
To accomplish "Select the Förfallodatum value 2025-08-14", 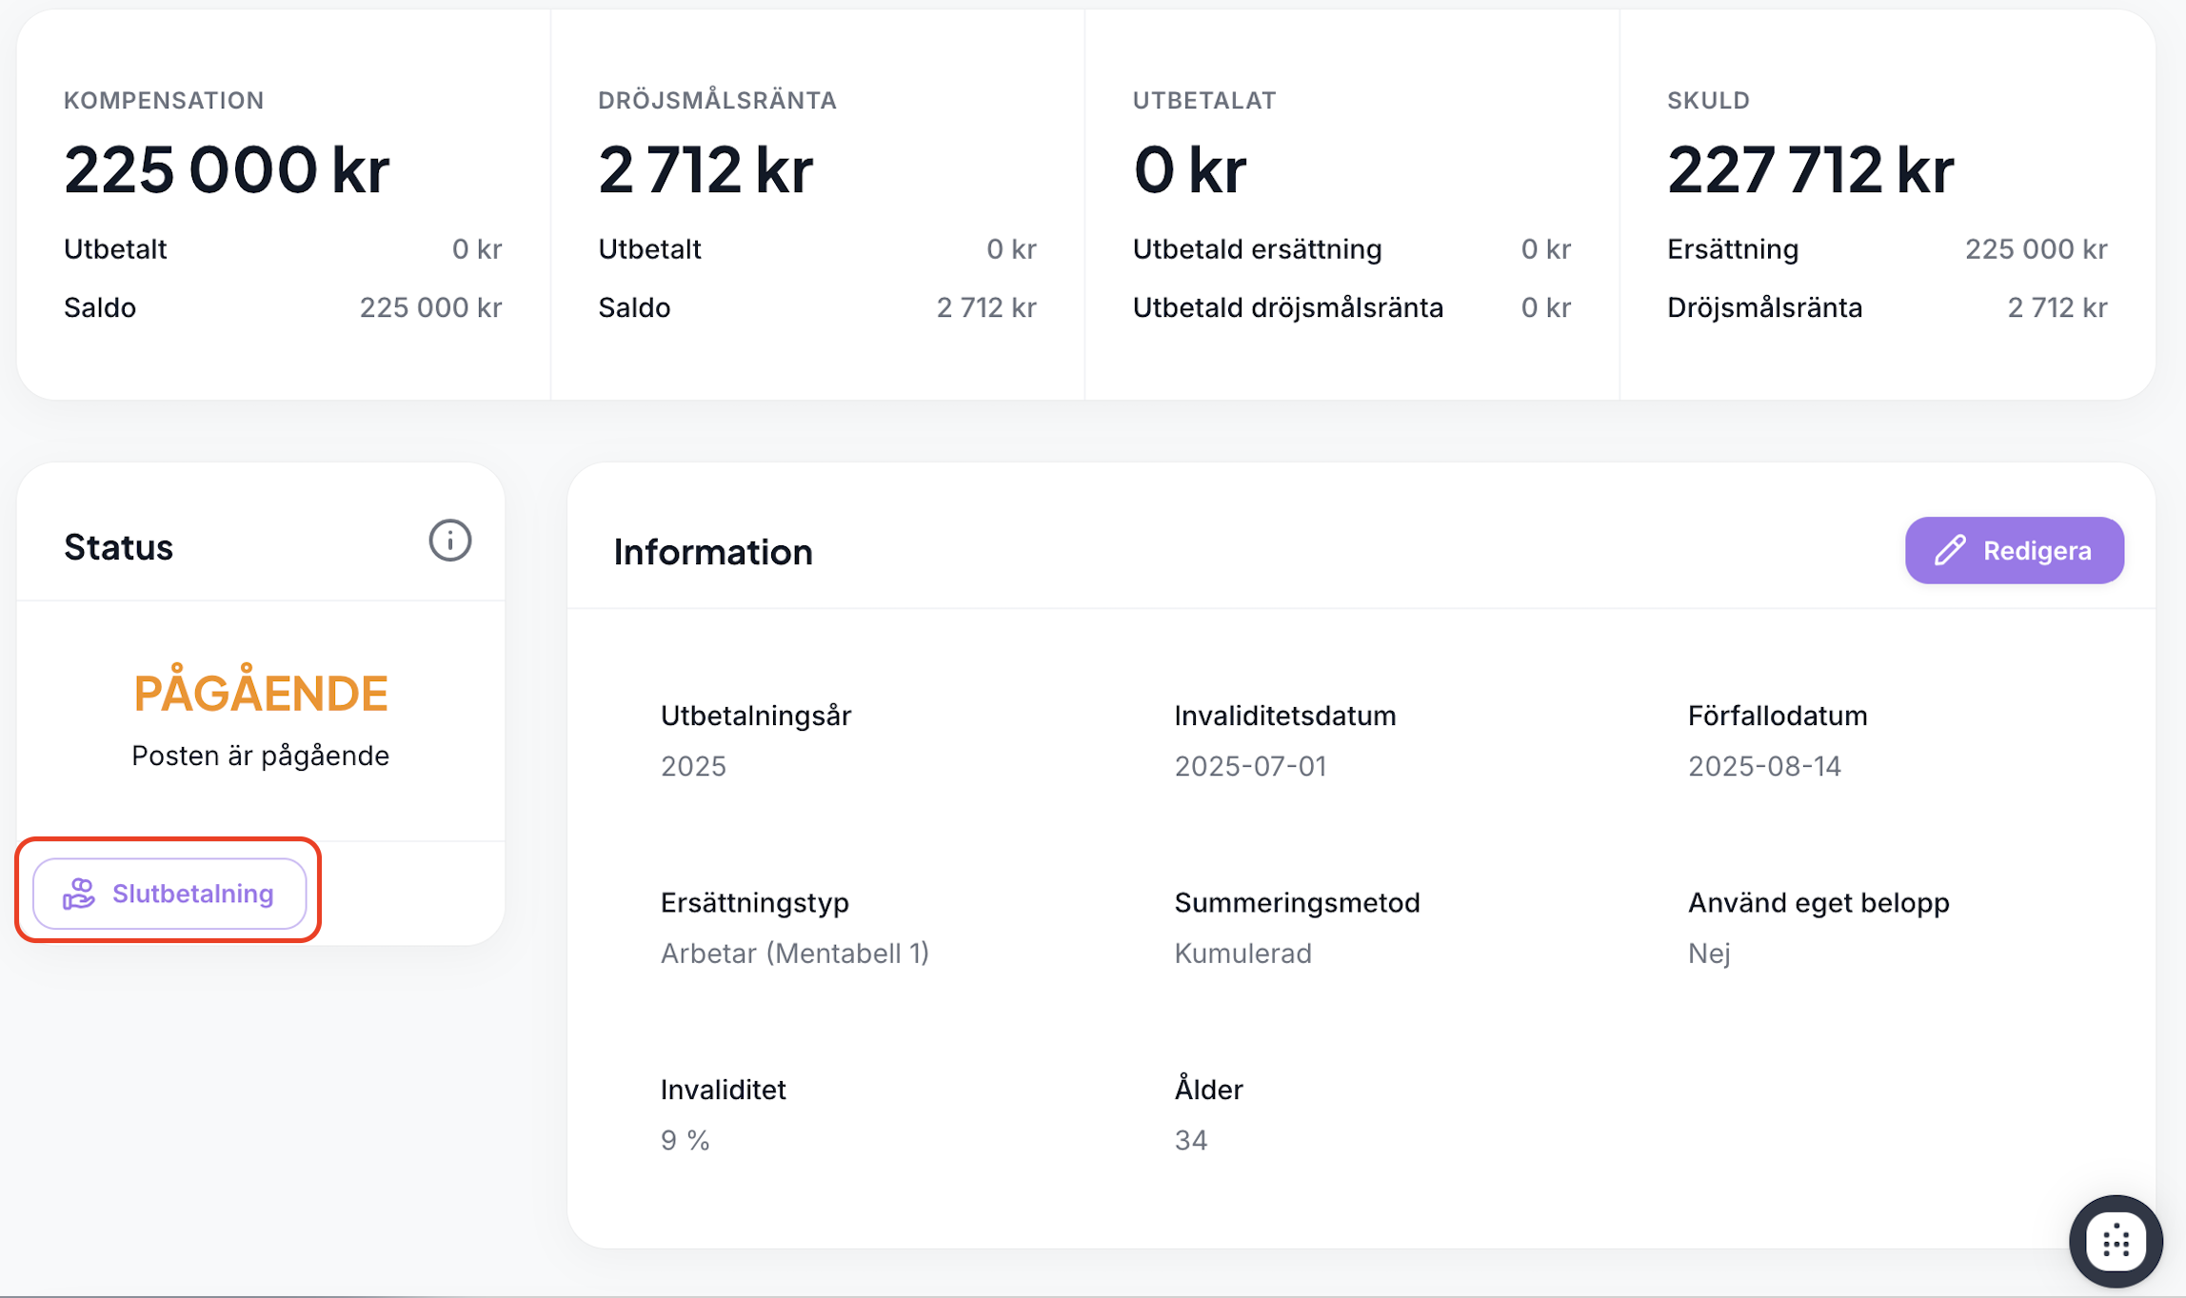I will (x=1764, y=766).
